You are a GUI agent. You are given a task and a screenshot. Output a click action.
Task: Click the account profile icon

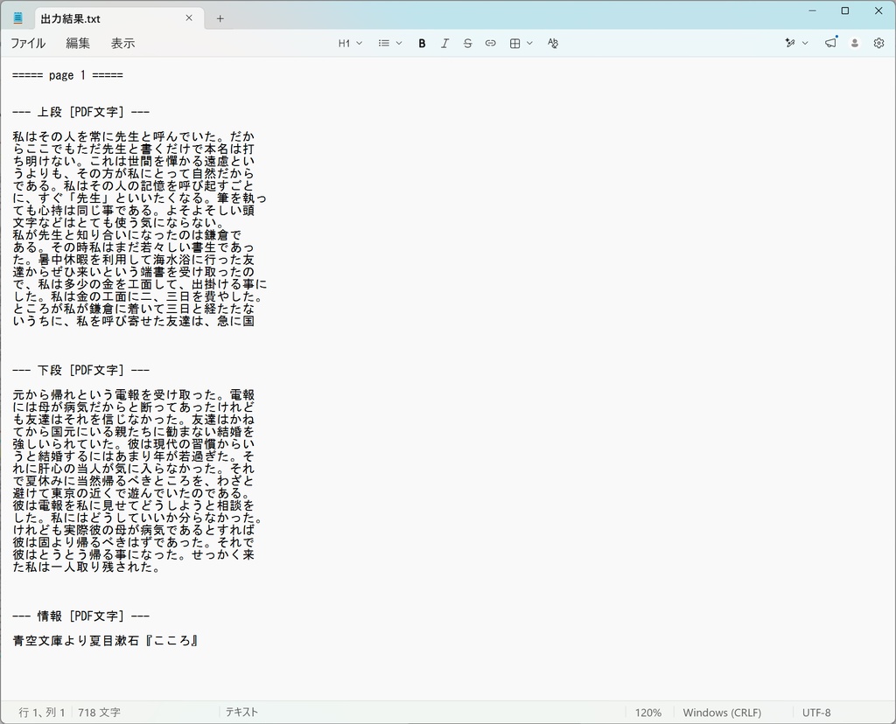855,44
